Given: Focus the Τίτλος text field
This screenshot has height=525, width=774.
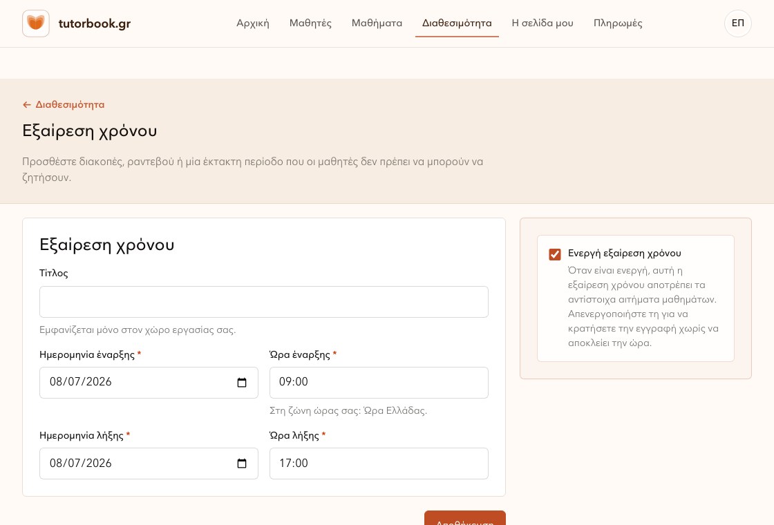Looking at the screenshot, I should (263, 301).
